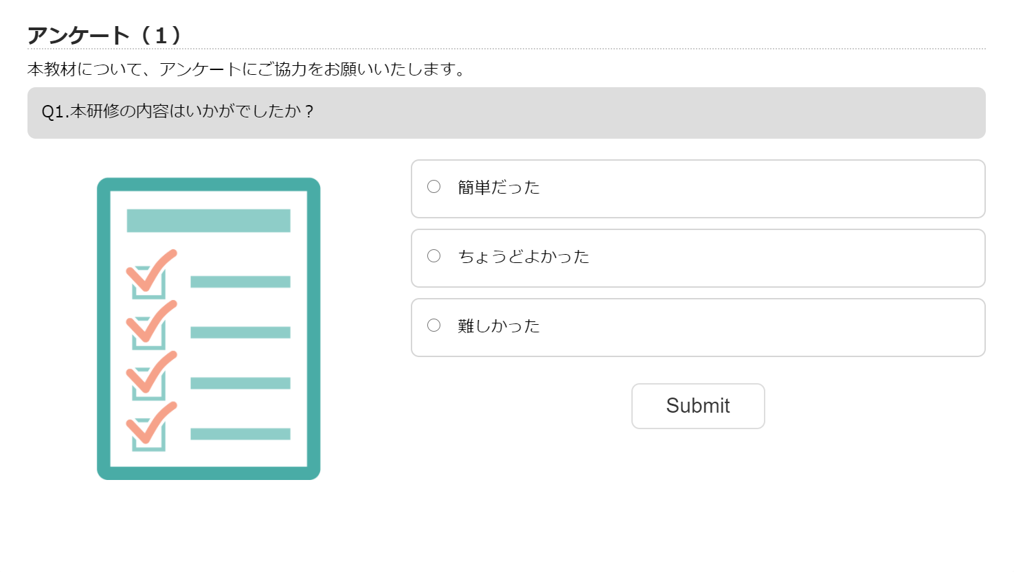Select the 簡単だった radio button
Screen dimensions: 1014x572
(x=433, y=187)
